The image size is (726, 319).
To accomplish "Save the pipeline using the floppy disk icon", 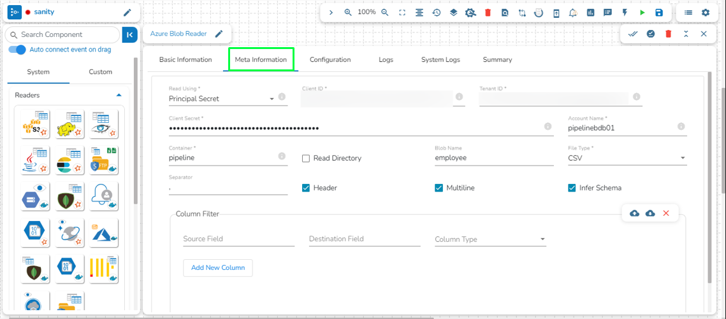I will click(659, 13).
